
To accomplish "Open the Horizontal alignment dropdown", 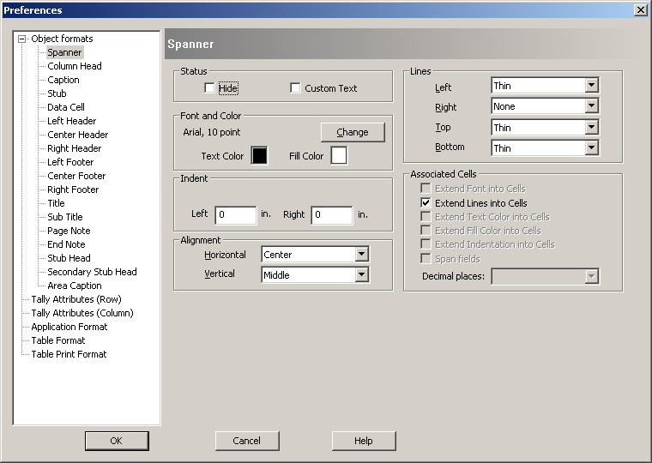I will [x=361, y=255].
